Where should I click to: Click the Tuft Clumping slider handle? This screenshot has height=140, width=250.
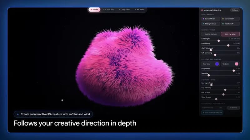(215, 55)
